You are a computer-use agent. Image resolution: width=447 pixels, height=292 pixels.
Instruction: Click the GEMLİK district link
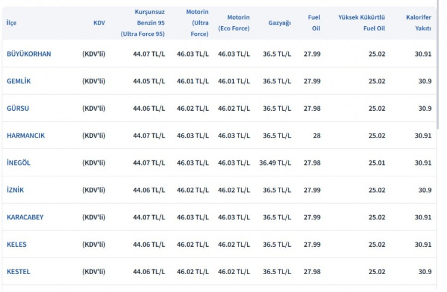pyautogui.click(x=18, y=81)
